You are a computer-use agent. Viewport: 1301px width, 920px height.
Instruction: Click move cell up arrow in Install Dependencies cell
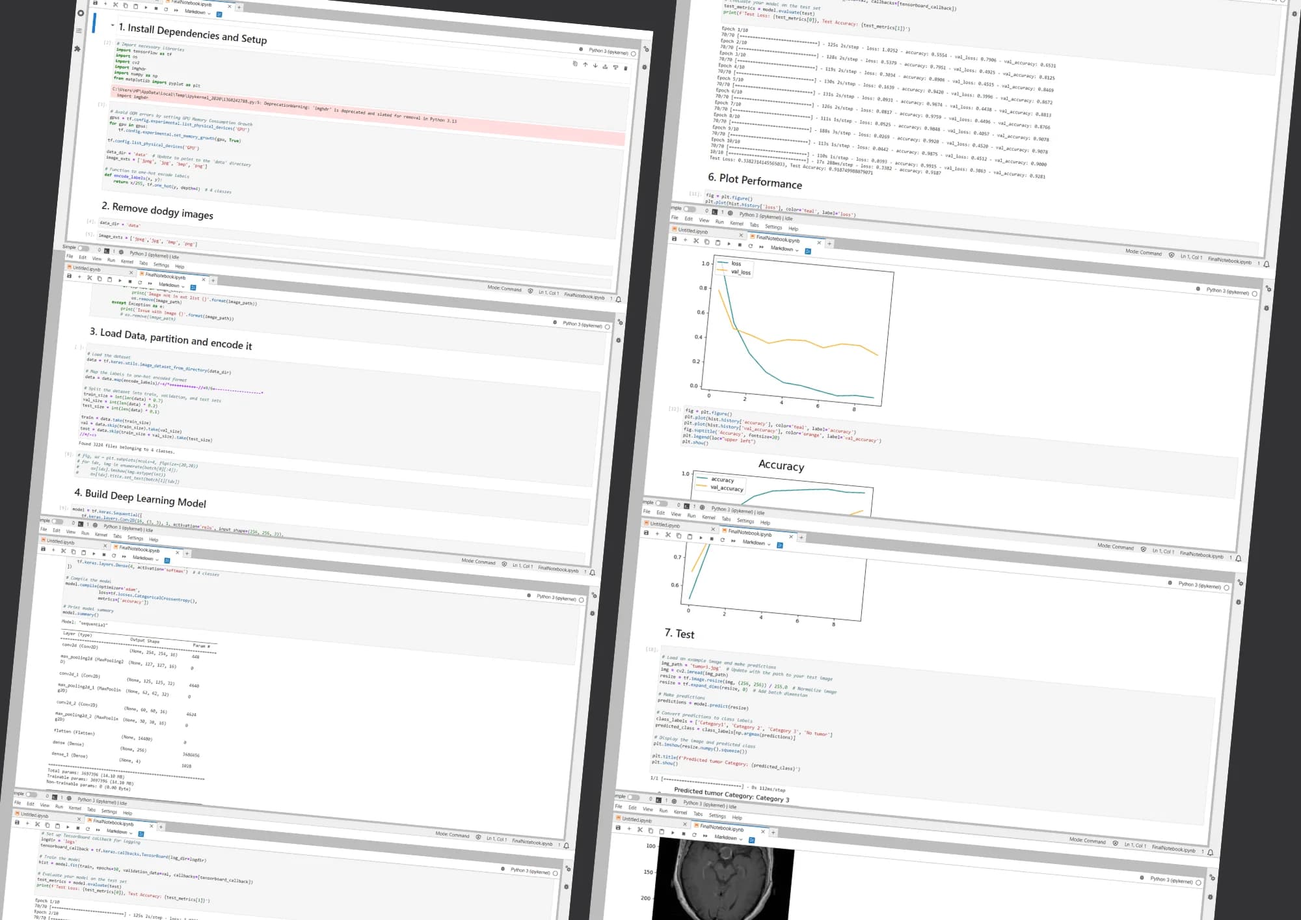tap(585, 64)
